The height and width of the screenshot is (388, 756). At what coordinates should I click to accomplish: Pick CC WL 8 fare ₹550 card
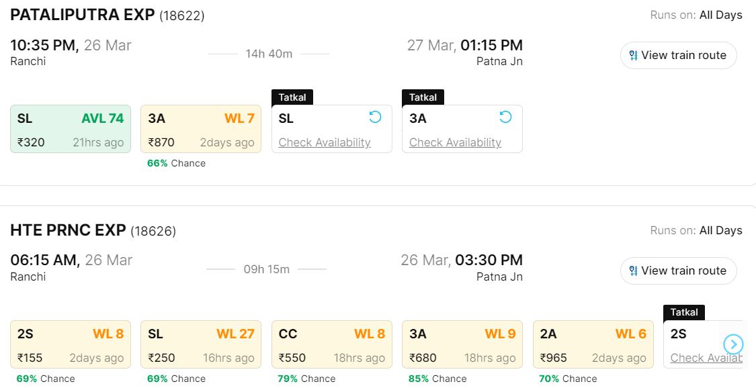tap(331, 344)
